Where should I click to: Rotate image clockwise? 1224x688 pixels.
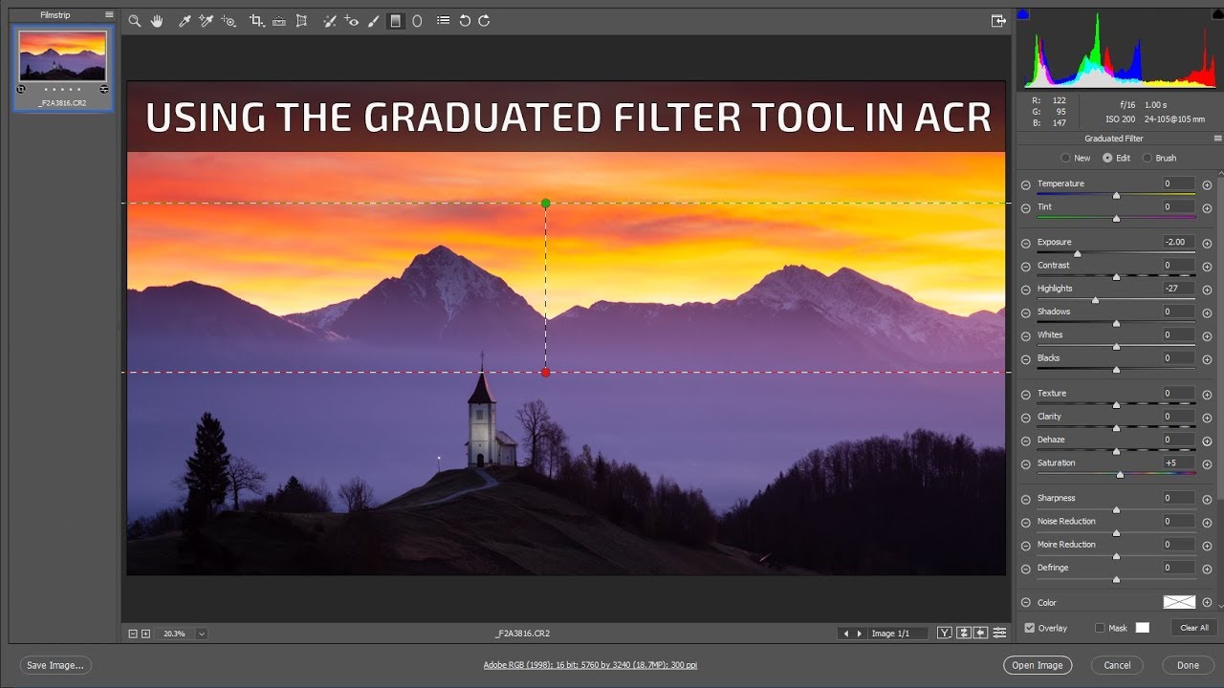[484, 21]
